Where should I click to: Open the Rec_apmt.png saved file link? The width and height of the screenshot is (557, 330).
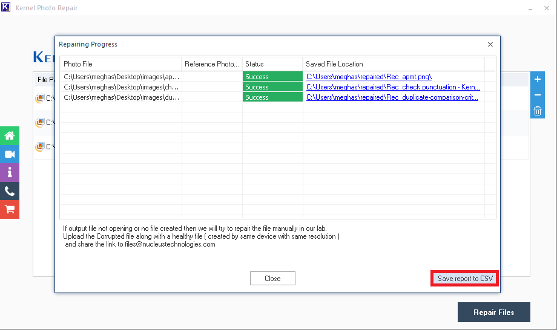369,77
